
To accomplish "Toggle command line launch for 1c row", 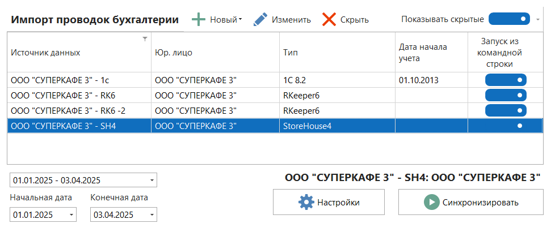I will tap(506, 80).
